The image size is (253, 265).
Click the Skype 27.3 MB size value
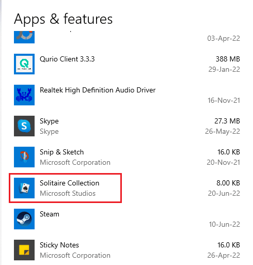227,121
